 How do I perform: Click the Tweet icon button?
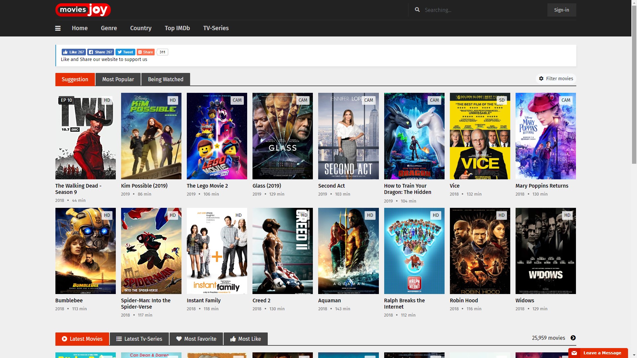tap(125, 52)
